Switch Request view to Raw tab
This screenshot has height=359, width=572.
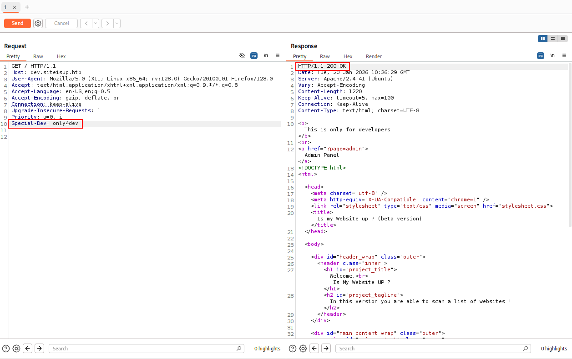[38, 56]
